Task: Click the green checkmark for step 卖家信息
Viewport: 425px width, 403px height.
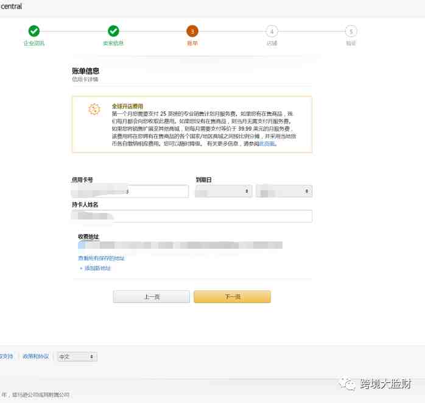Action: [113, 31]
